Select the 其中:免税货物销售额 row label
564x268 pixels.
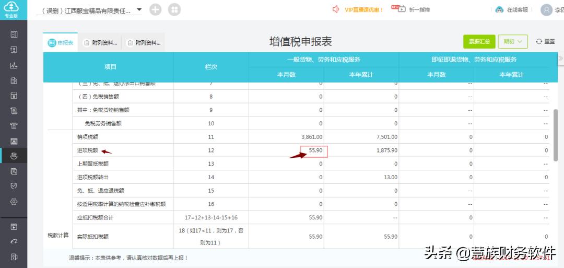103,110
